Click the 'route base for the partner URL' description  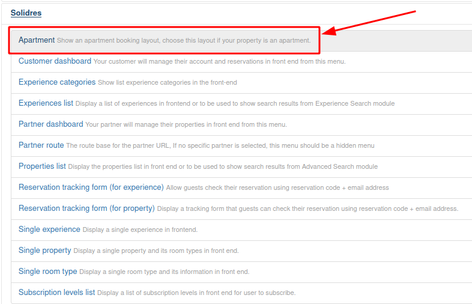(x=220, y=146)
